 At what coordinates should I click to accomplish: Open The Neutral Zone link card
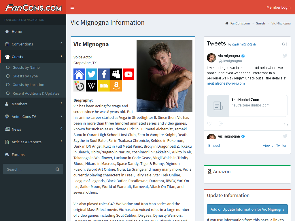click(247, 106)
